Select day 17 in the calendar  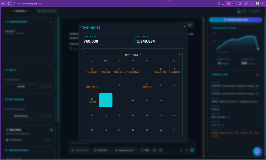coord(174,100)
